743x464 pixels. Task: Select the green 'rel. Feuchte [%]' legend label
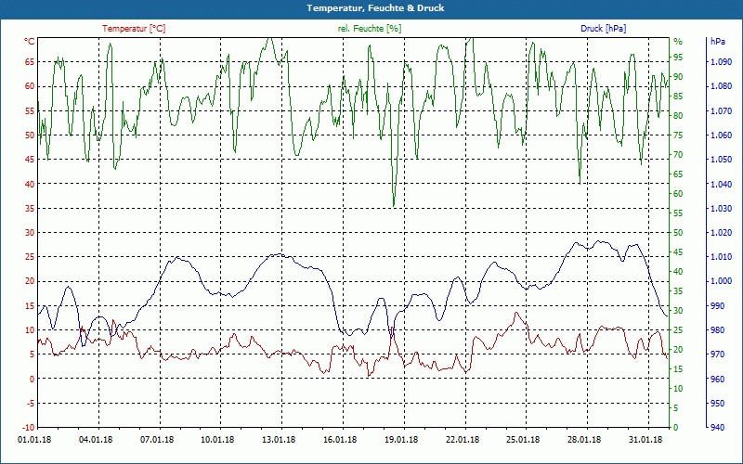(369, 29)
